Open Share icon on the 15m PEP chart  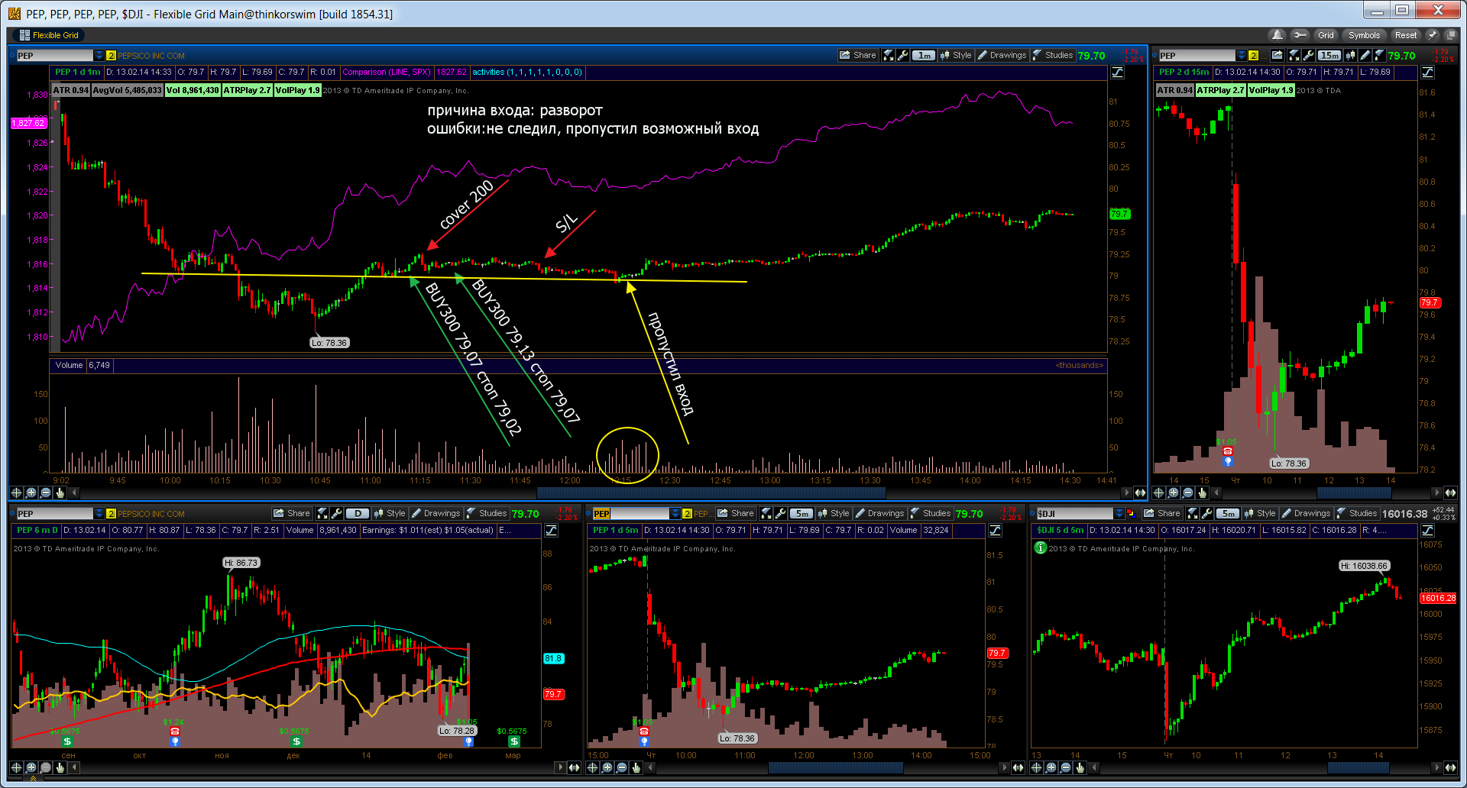(x=1278, y=55)
